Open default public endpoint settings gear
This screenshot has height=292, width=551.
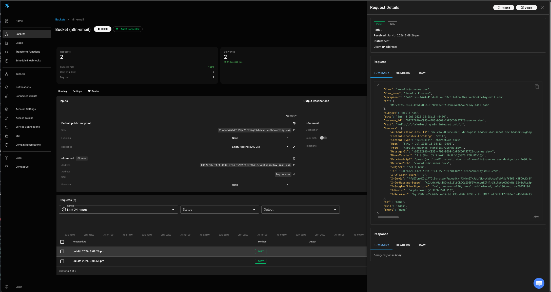294,123
